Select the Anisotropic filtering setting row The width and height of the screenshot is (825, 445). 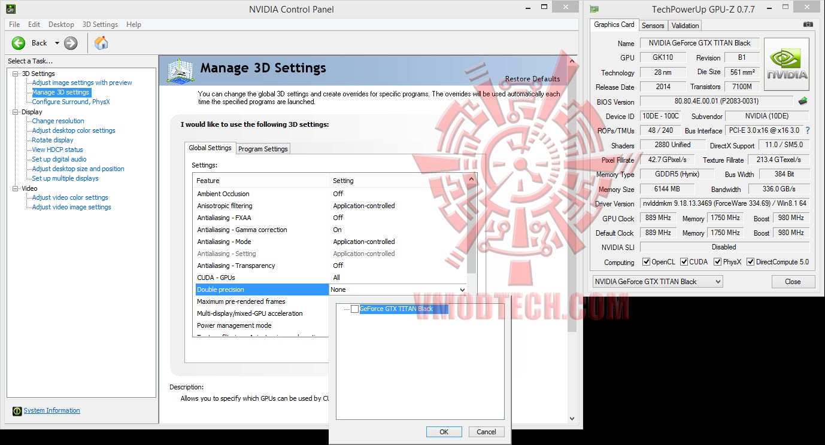point(330,206)
